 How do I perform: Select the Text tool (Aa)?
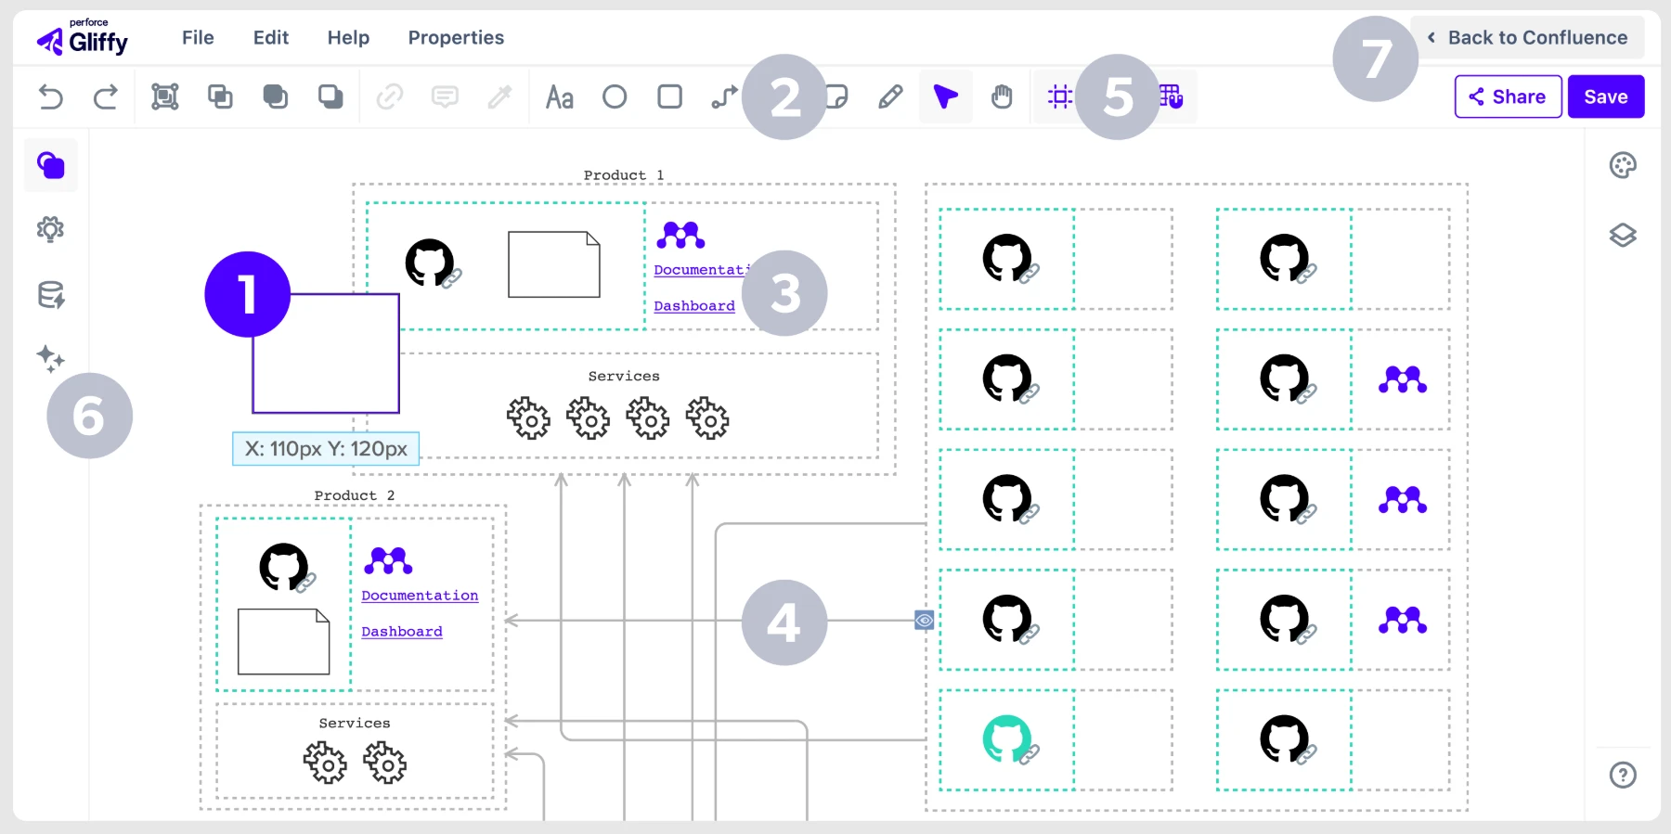pyautogui.click(x=559, y=96)
